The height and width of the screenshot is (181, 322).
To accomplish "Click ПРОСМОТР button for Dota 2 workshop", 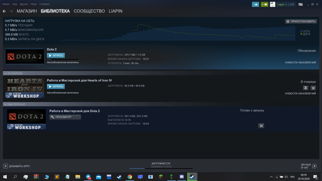I will (x=65, y=117).
